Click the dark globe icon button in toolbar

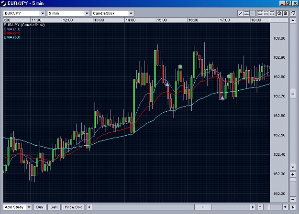[285, 13]
